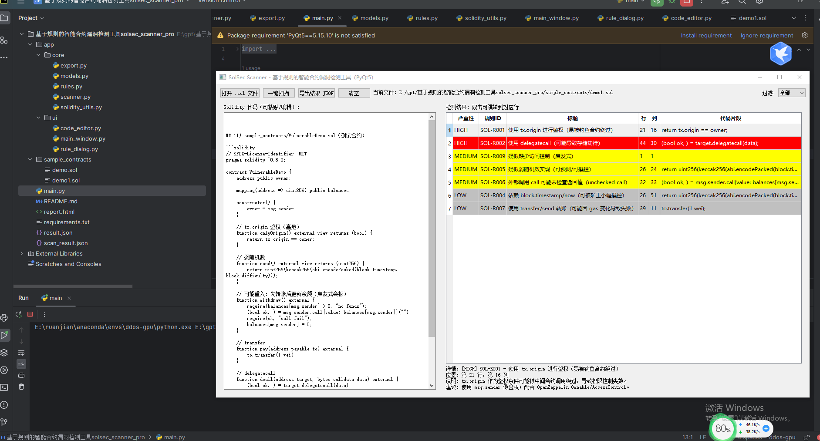
Task: Click the Ignore requirement link
Action: pos(767,35)
